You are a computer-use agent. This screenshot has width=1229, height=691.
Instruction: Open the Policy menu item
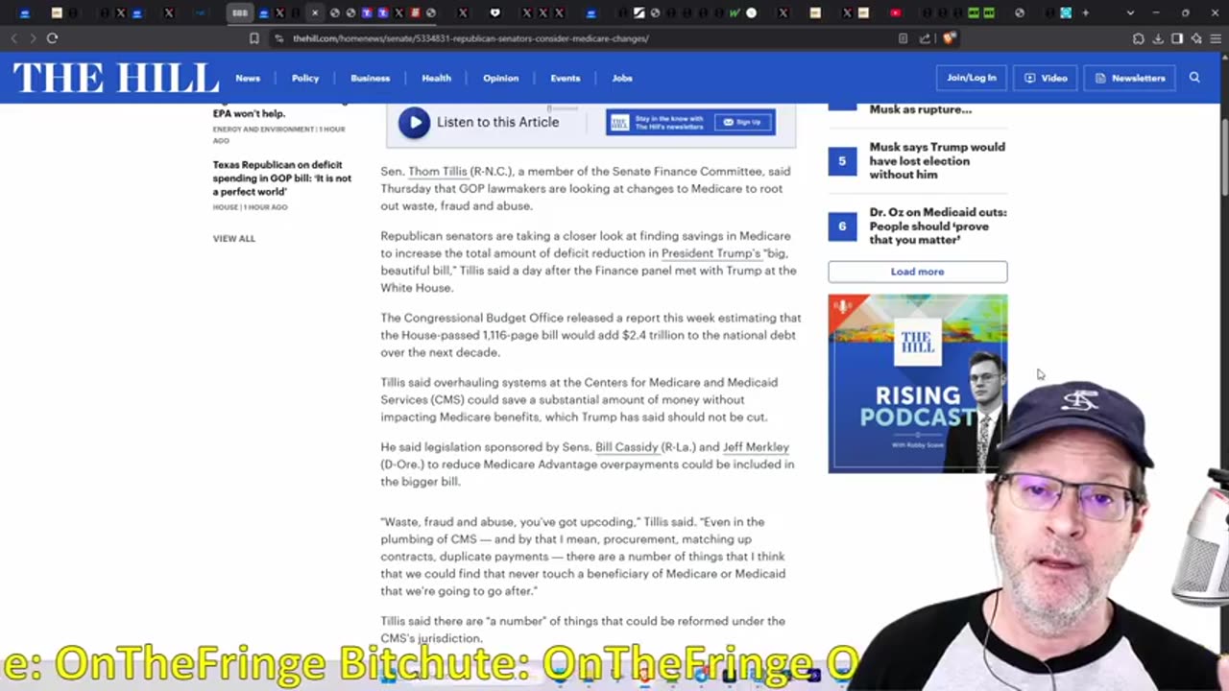point(305,78)
